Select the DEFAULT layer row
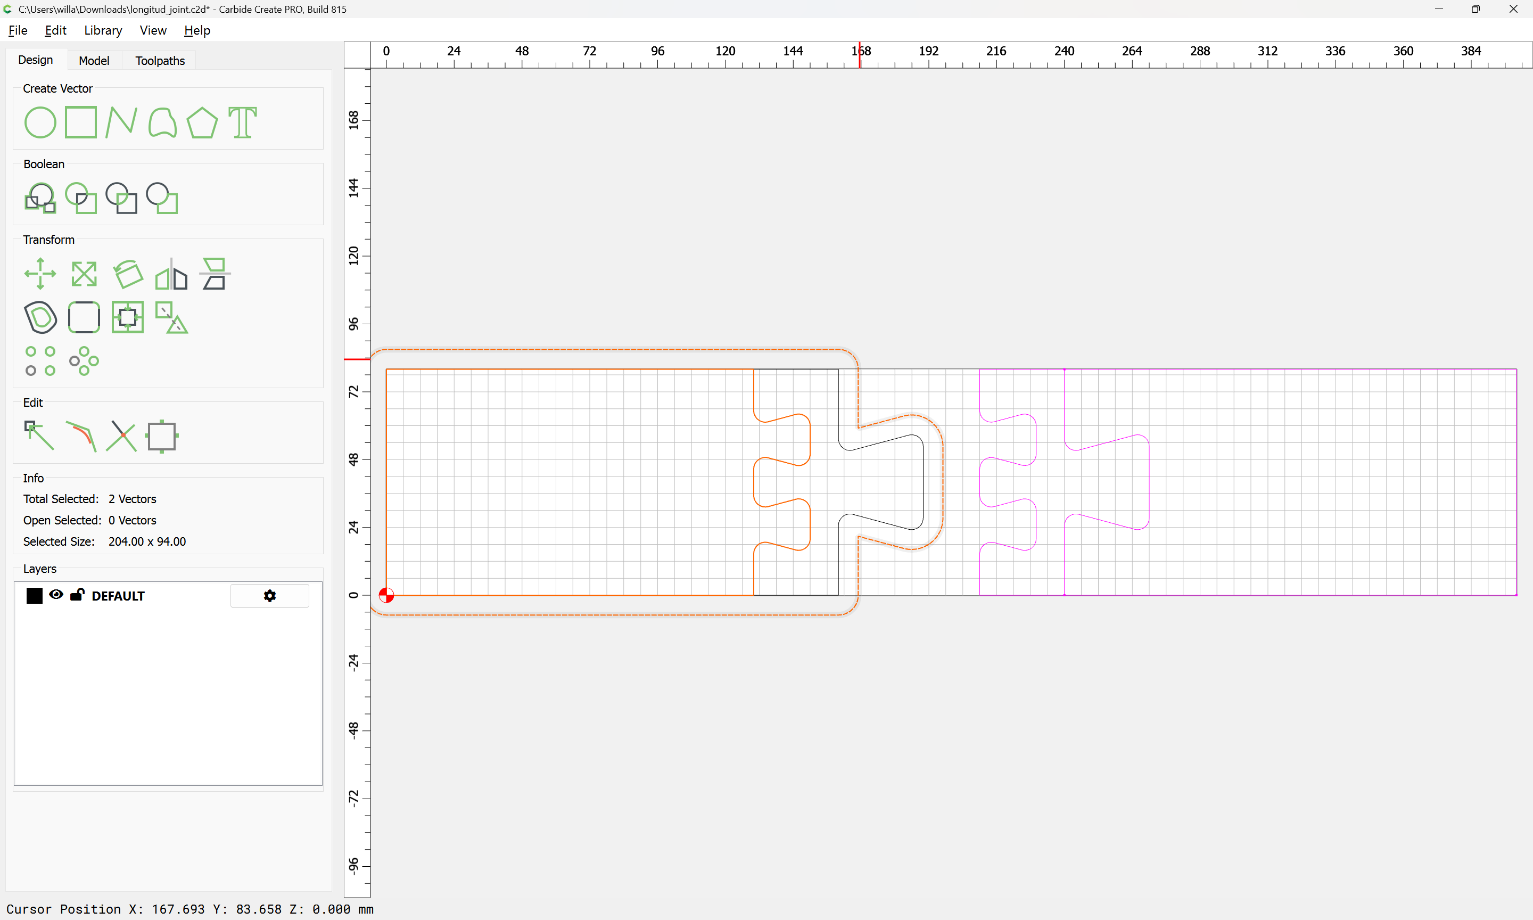The image size is (1533, 920). click(168, 595)
